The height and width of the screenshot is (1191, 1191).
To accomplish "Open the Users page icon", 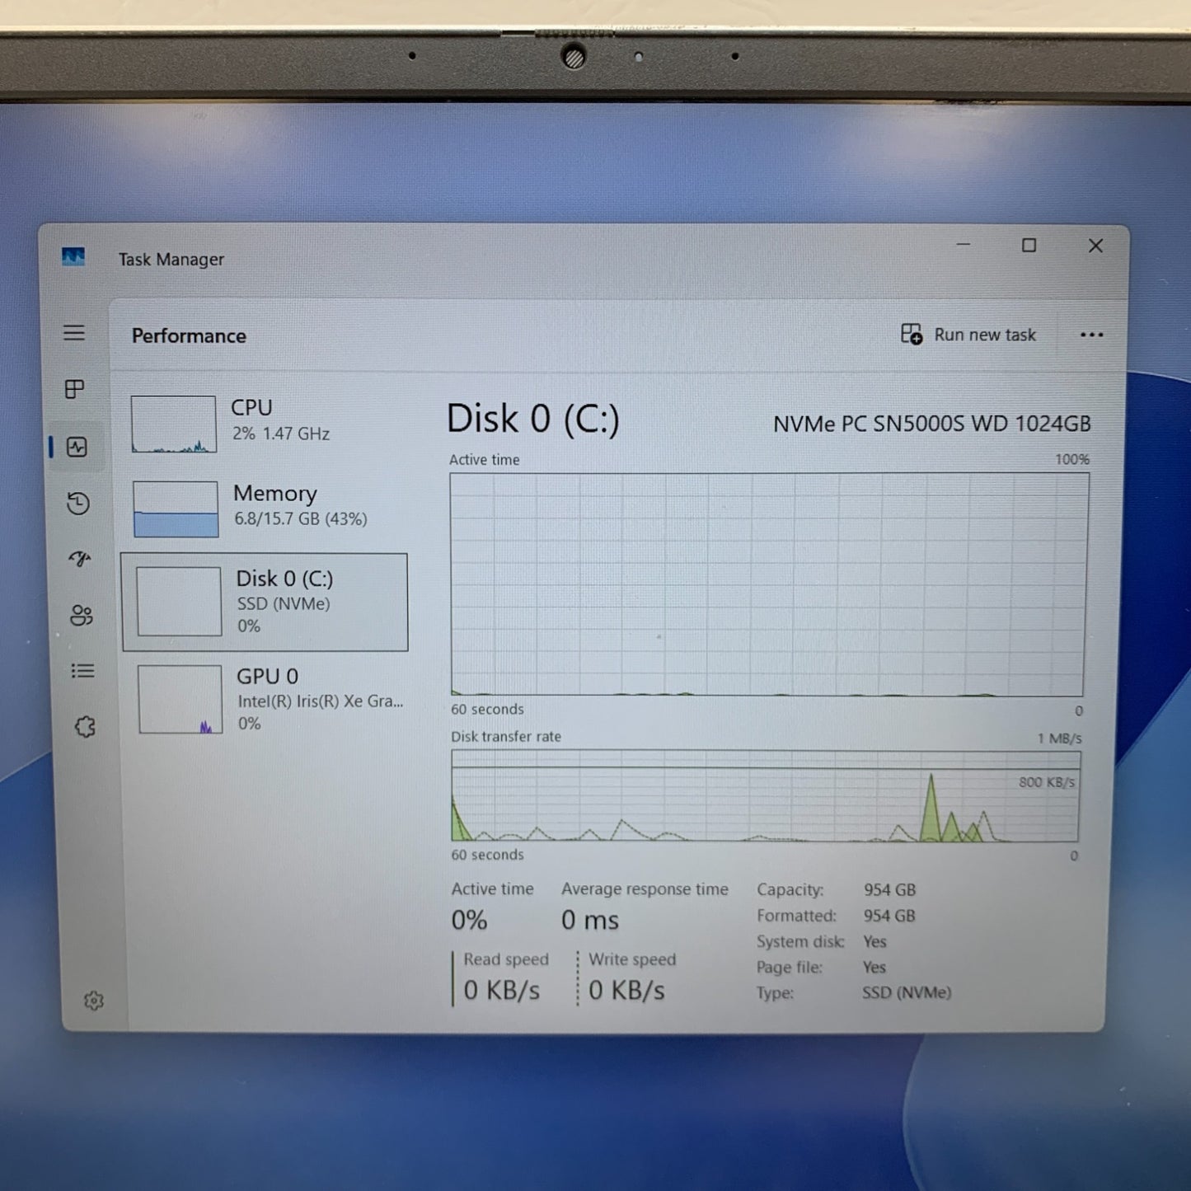I will (81, 616).
